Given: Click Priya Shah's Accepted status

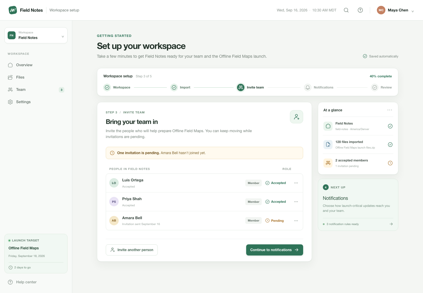Looking at the screenshot, I should coord(276,202).
